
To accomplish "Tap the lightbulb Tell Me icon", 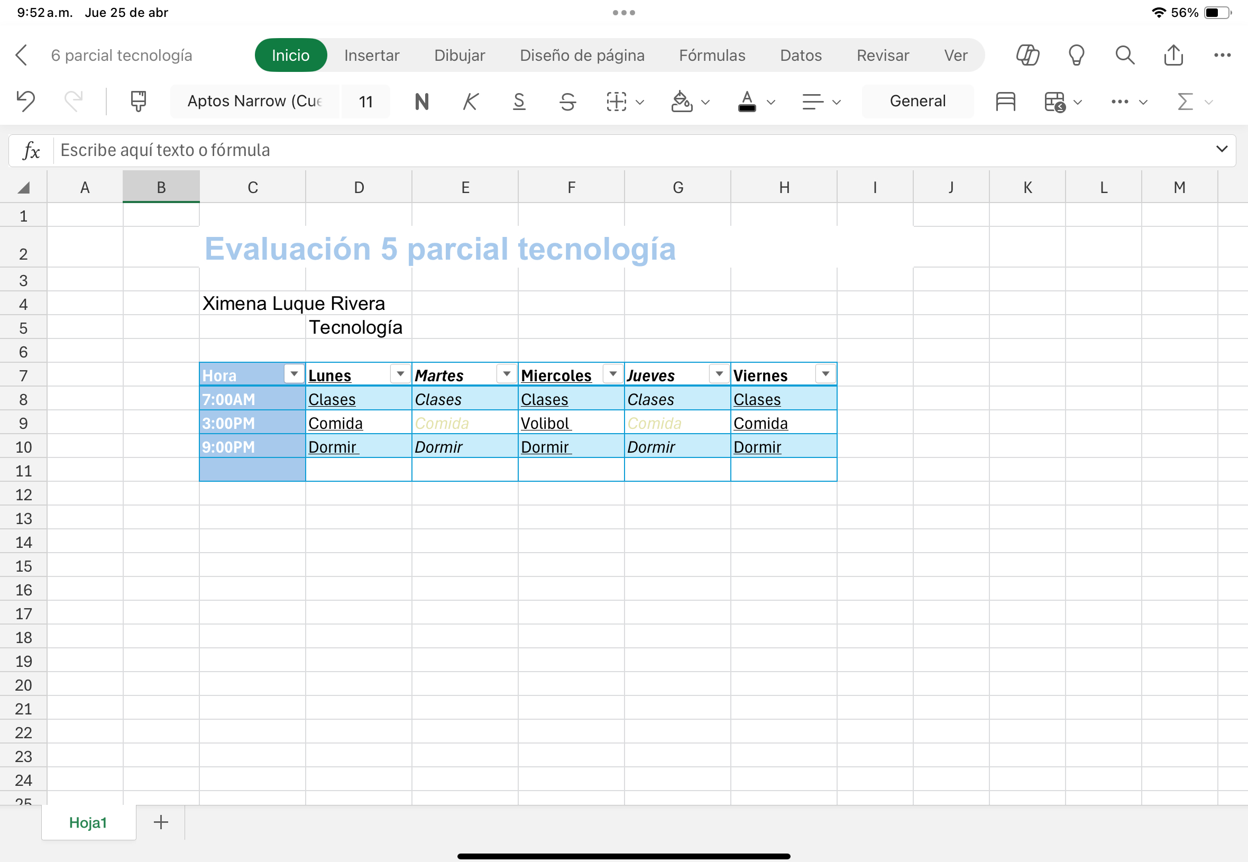I will click(1076, 55).
